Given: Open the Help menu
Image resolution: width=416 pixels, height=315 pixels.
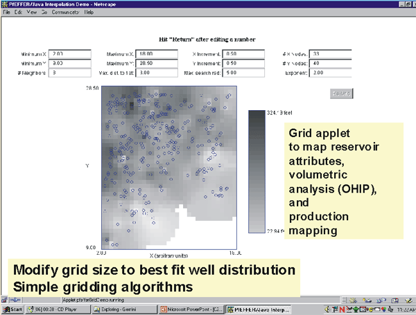Looking at the screenshot, I should point(89,12).
